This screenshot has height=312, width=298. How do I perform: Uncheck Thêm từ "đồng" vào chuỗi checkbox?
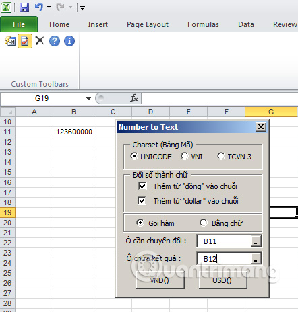click(x=142, y=186)
